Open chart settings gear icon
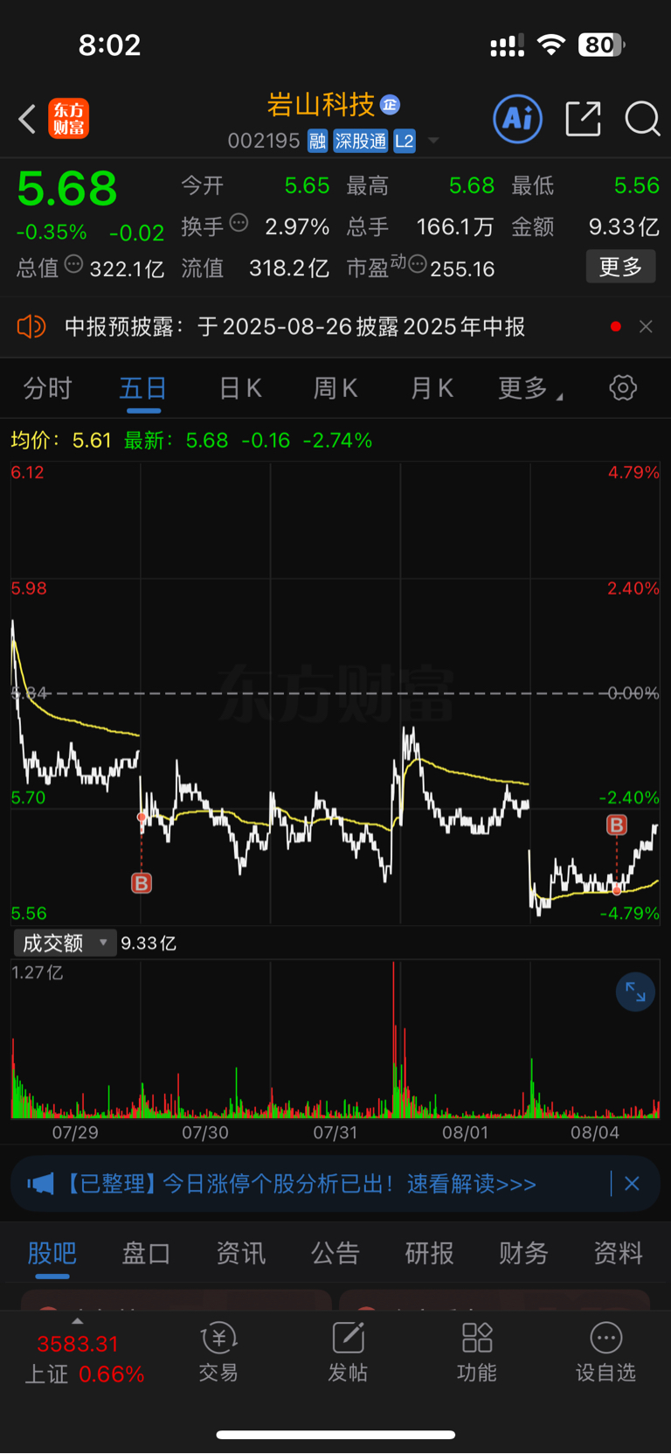 tap(623, 388)
